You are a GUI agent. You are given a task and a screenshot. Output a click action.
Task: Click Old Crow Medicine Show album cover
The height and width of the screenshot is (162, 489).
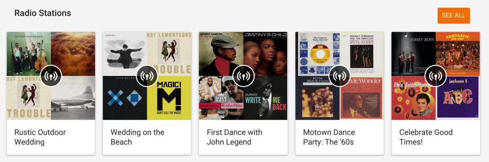[29, 54]
